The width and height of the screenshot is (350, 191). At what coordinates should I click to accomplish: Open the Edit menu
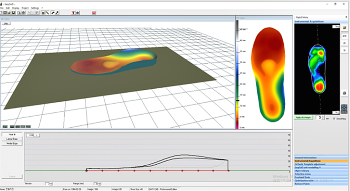8,8
